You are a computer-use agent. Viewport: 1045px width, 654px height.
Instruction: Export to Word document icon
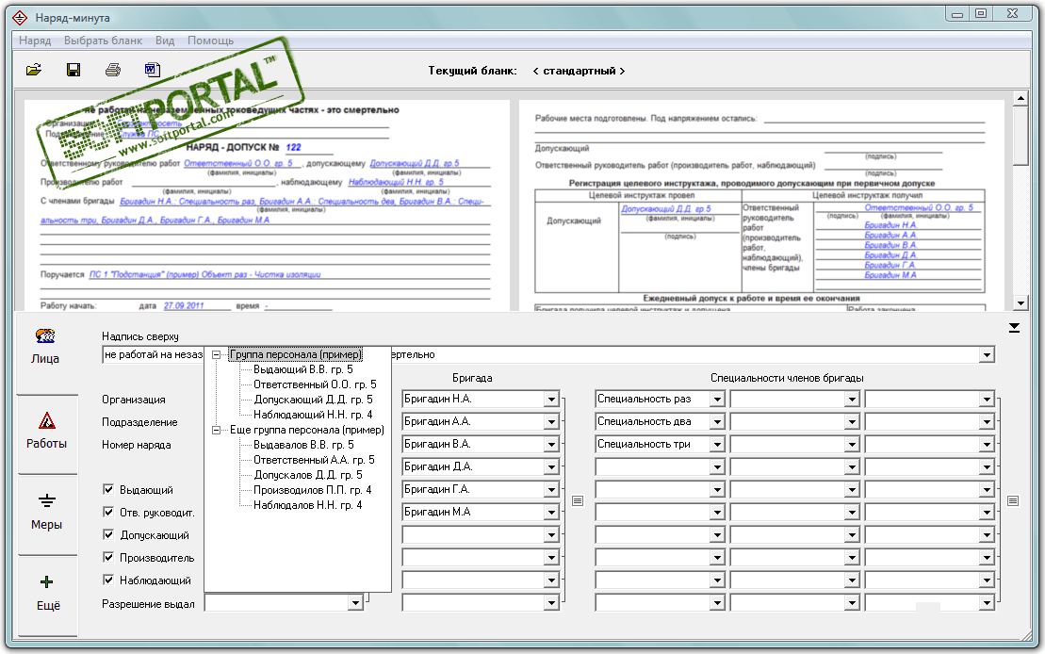pos(153,70)
